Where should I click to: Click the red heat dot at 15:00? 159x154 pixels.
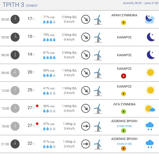click(37, 106)
